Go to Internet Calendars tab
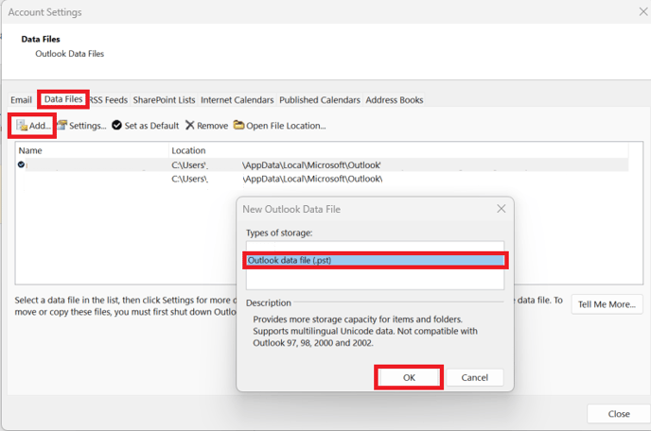This screenshot has height=431, width=651. click(238, 100)
